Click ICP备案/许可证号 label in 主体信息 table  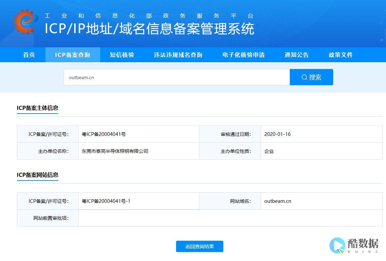pyautogui.click(x=48, y=134)
